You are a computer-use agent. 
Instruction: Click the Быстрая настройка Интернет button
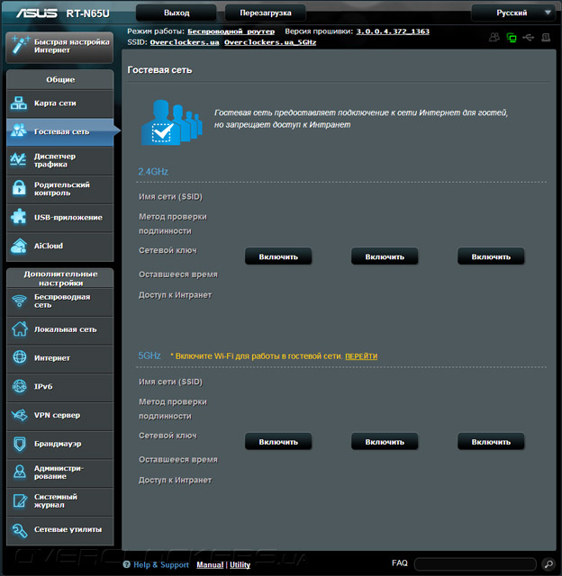tap(59, 47)
